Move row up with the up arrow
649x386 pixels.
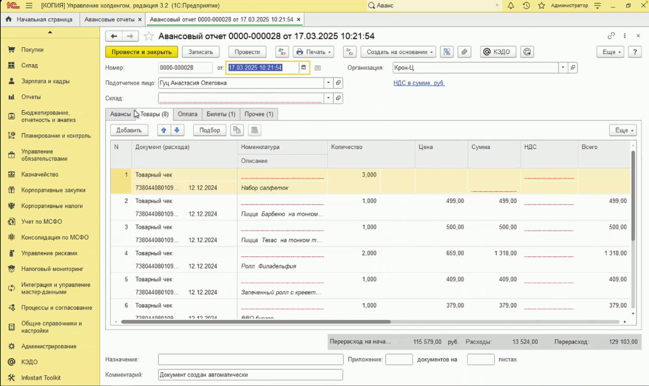[x=164, y=130]
